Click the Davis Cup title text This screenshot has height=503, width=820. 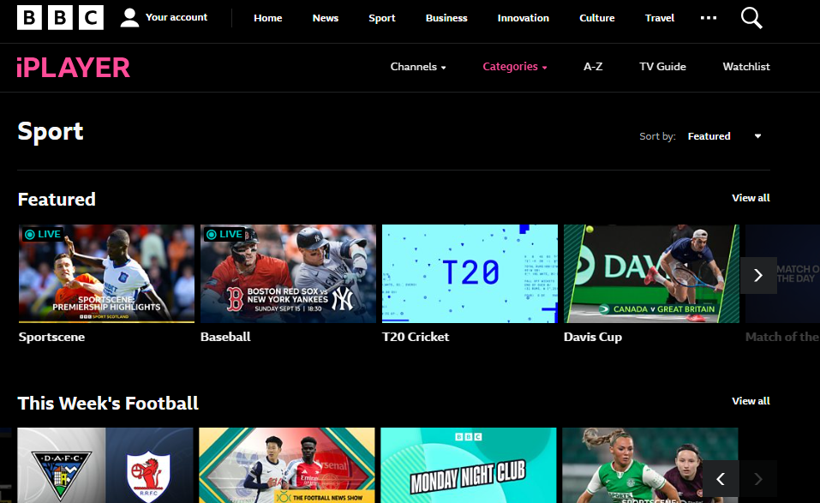pos(593,338)
